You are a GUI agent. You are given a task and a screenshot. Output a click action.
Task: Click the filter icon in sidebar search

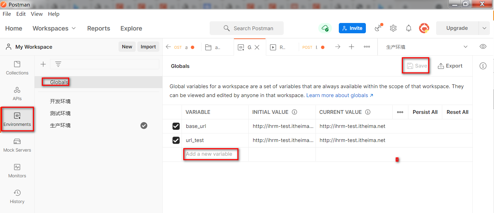point(58,64)
